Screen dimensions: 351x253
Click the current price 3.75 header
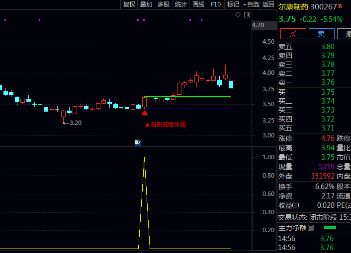point(287,19)
